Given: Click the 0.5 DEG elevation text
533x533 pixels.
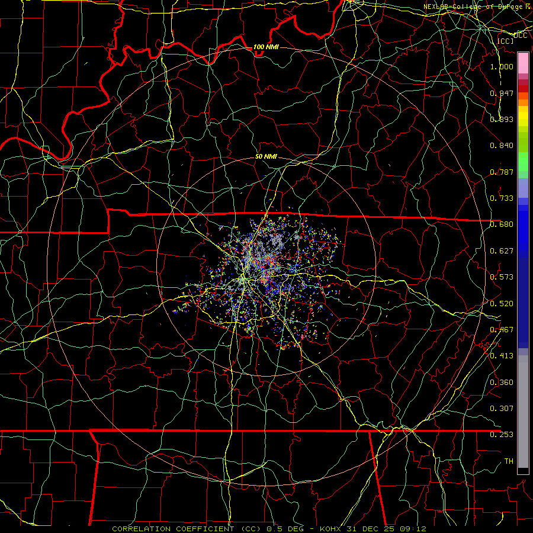Looking at the screenshot, I should click(x=285, y=529).
